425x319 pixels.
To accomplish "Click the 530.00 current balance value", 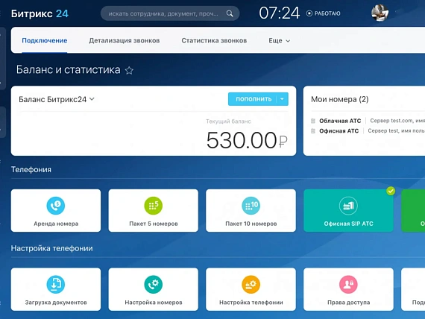I will tap(247, 140).
